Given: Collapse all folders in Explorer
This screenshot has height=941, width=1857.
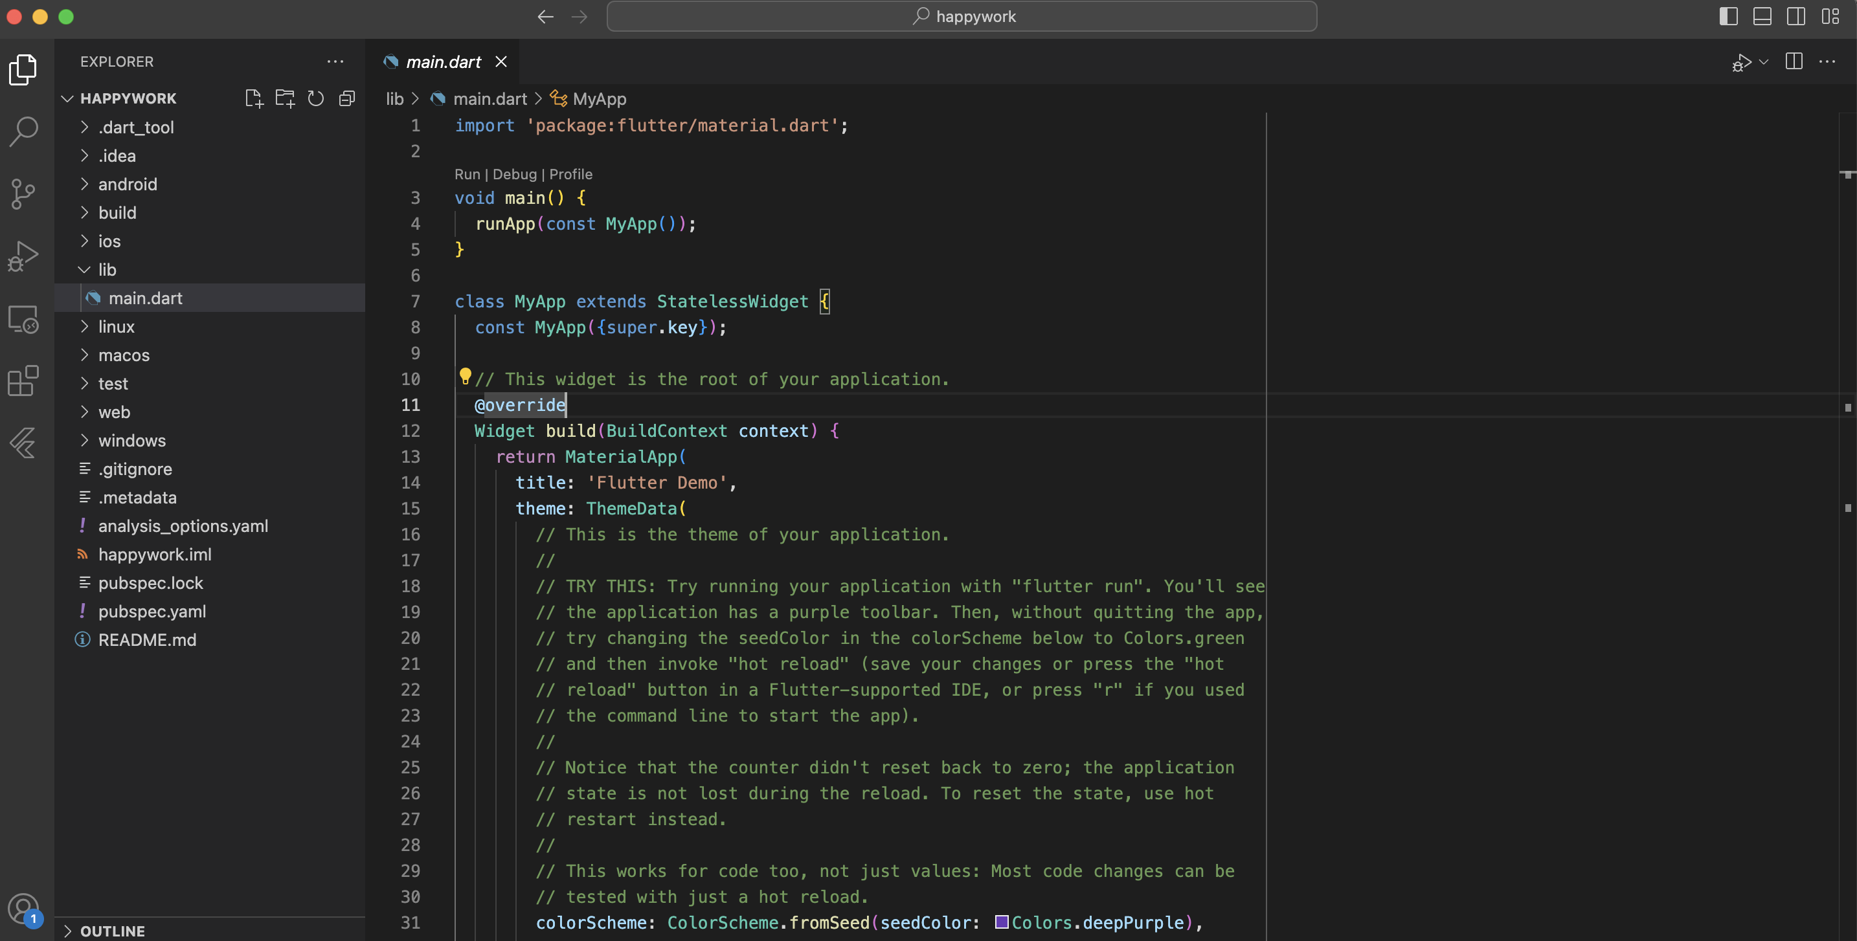Looking at the screenshot, I should pos(347,98).
